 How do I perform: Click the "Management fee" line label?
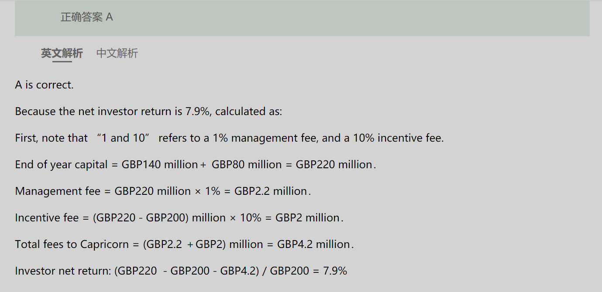58,191
